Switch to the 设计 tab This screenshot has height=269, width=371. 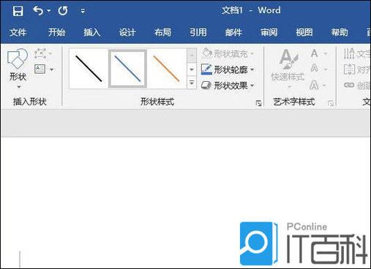tap(127, 32)
